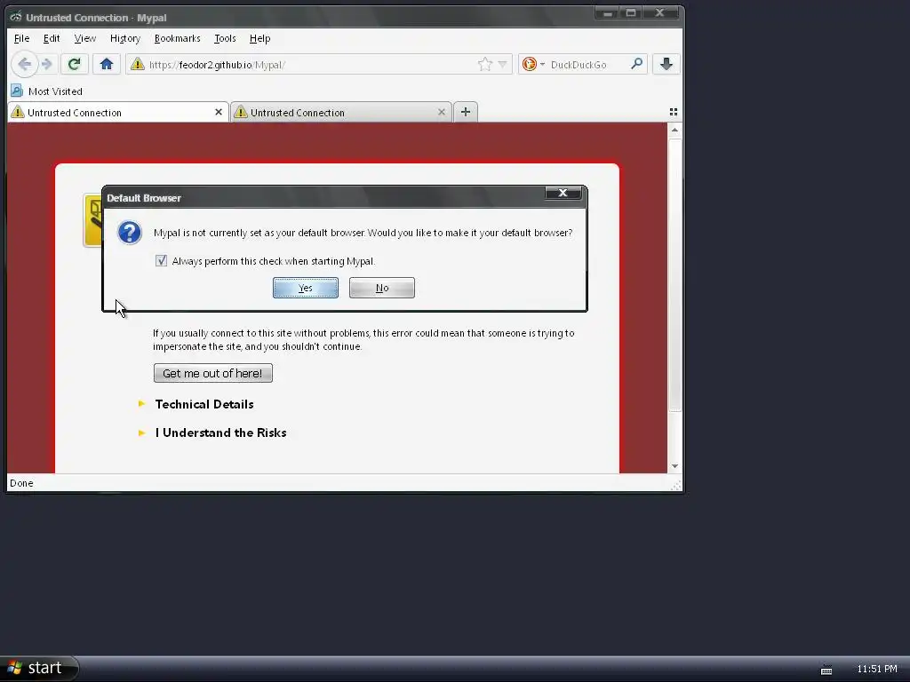Click the Back navigation arrow
Image resolution: width=910 pixels, height=682 pixels.
pyautogui.click(x=24, y=64)
